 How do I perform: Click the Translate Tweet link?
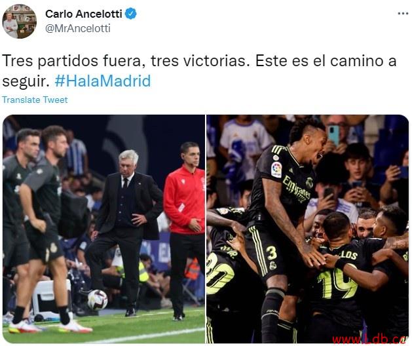[35, 100]
